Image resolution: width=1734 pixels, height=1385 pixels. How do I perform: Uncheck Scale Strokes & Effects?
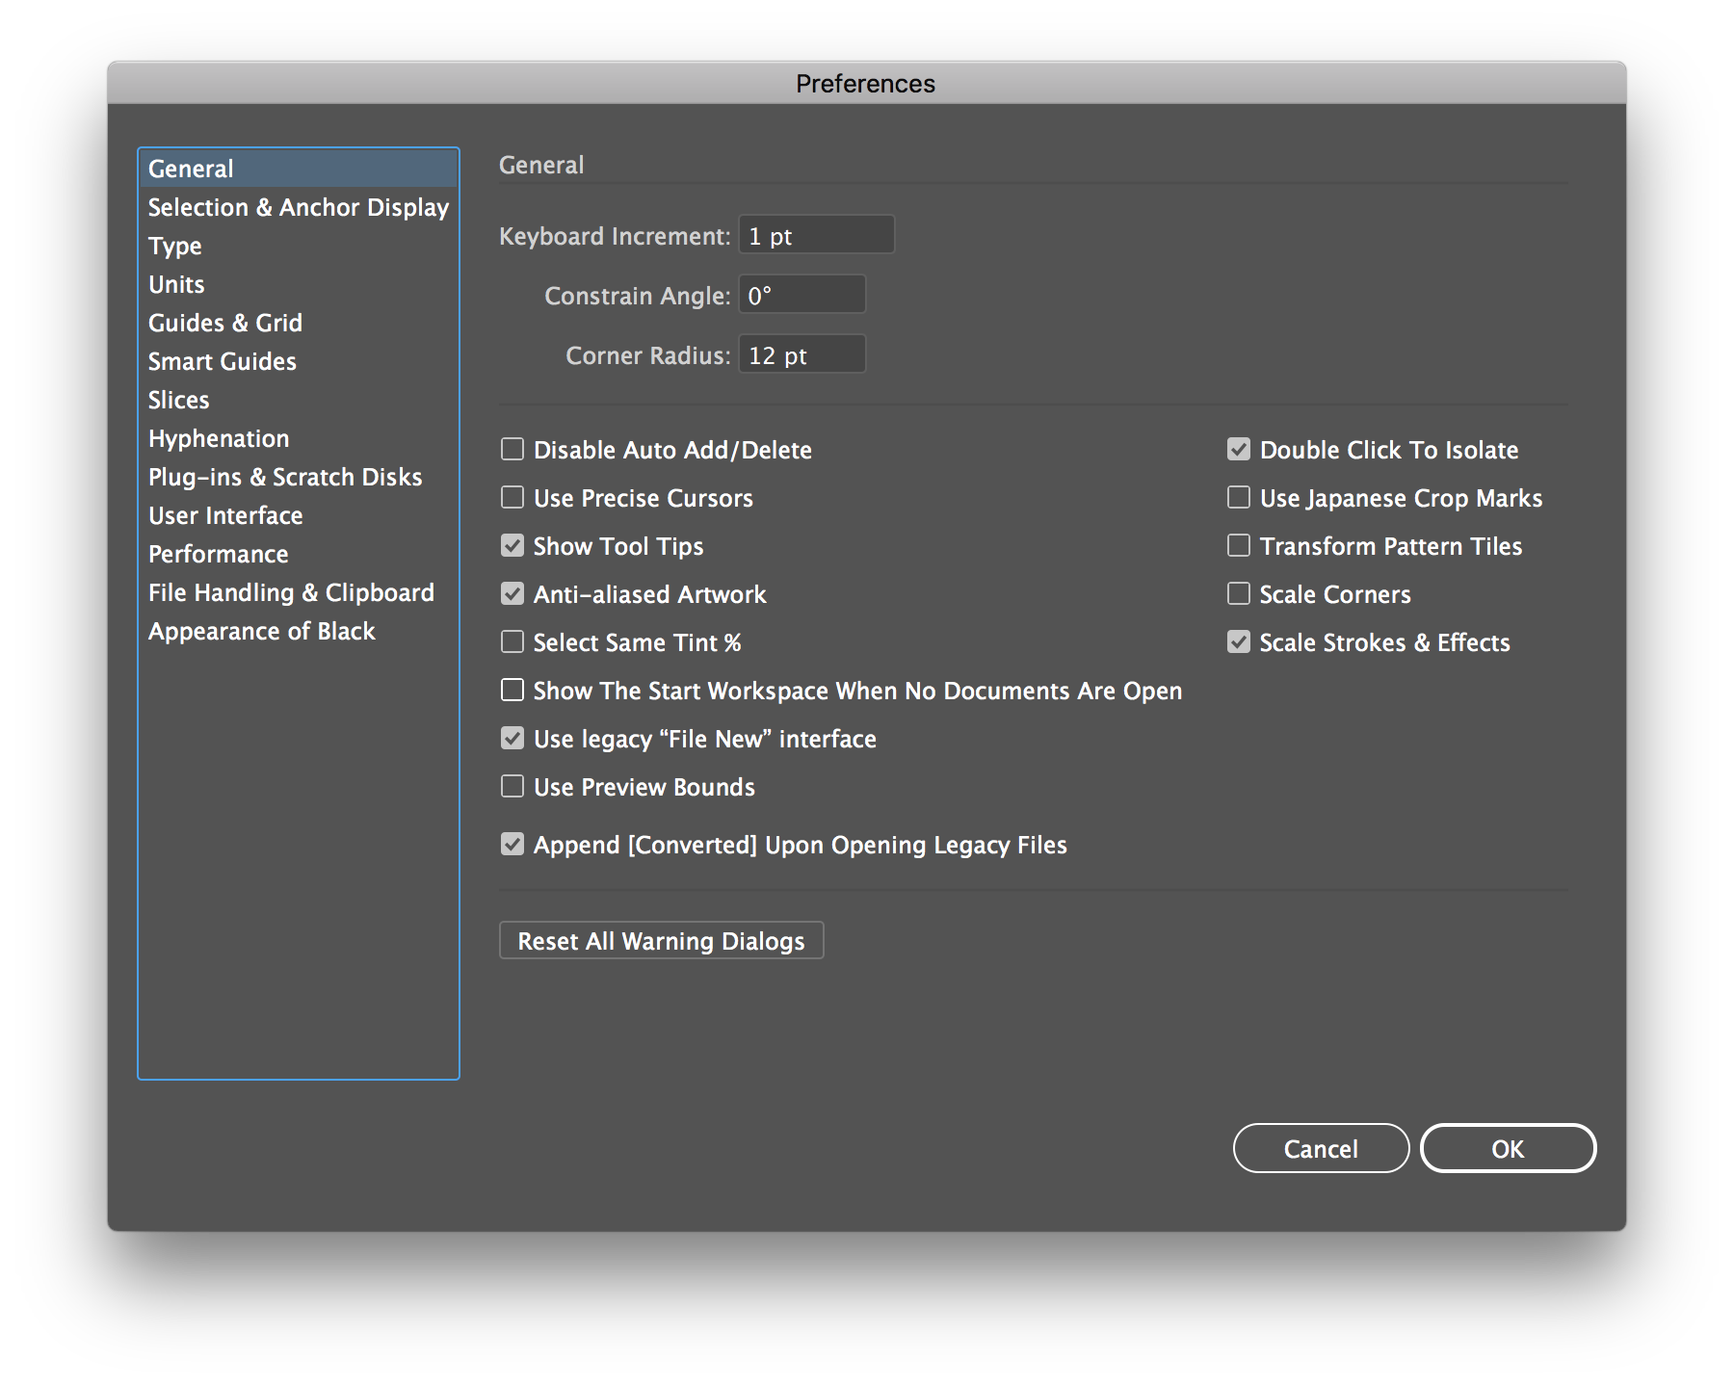1239,642
